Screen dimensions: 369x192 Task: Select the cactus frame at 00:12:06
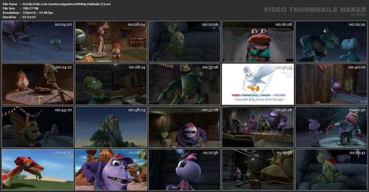184,42
